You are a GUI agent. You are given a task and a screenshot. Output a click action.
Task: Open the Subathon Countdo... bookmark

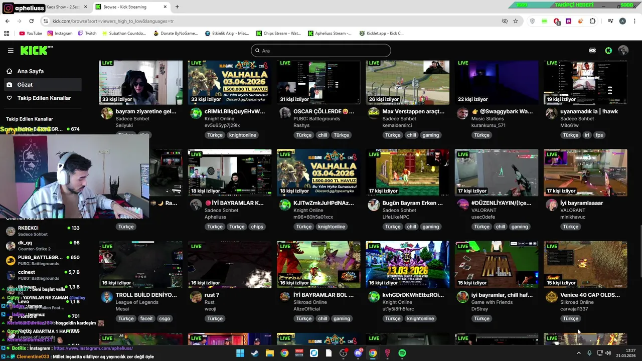click(x=124, y=34)
